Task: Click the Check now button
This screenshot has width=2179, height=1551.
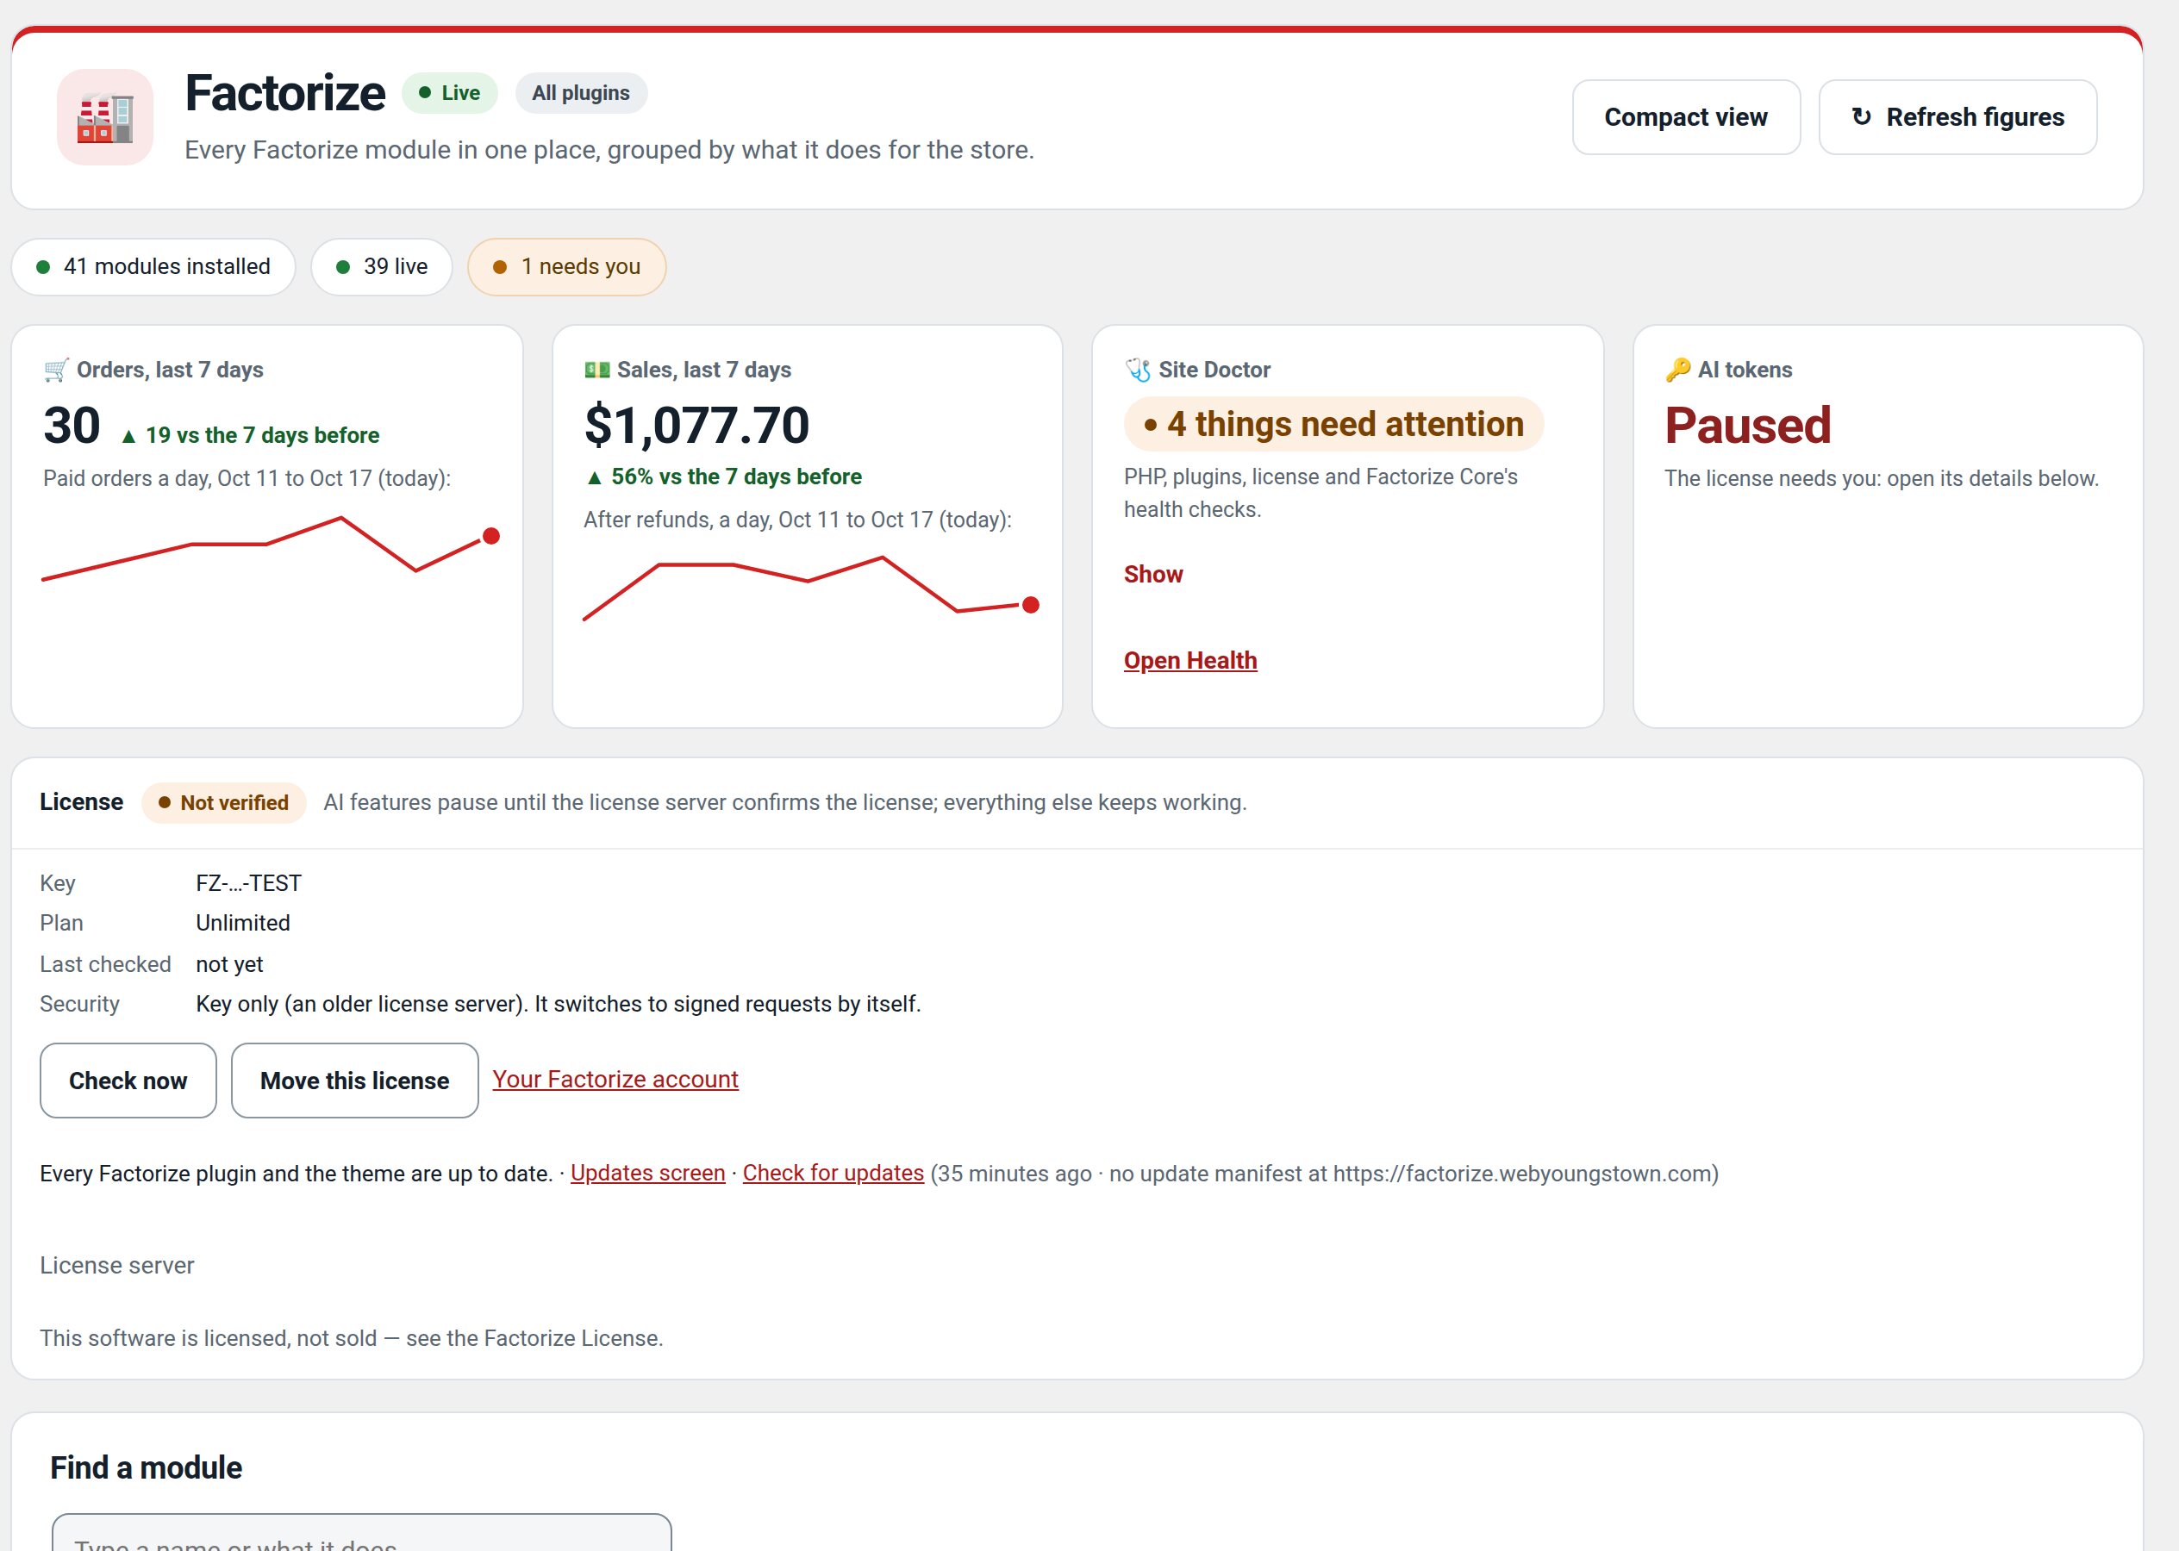Action: pyautogui.click(x=128, y=1081)
